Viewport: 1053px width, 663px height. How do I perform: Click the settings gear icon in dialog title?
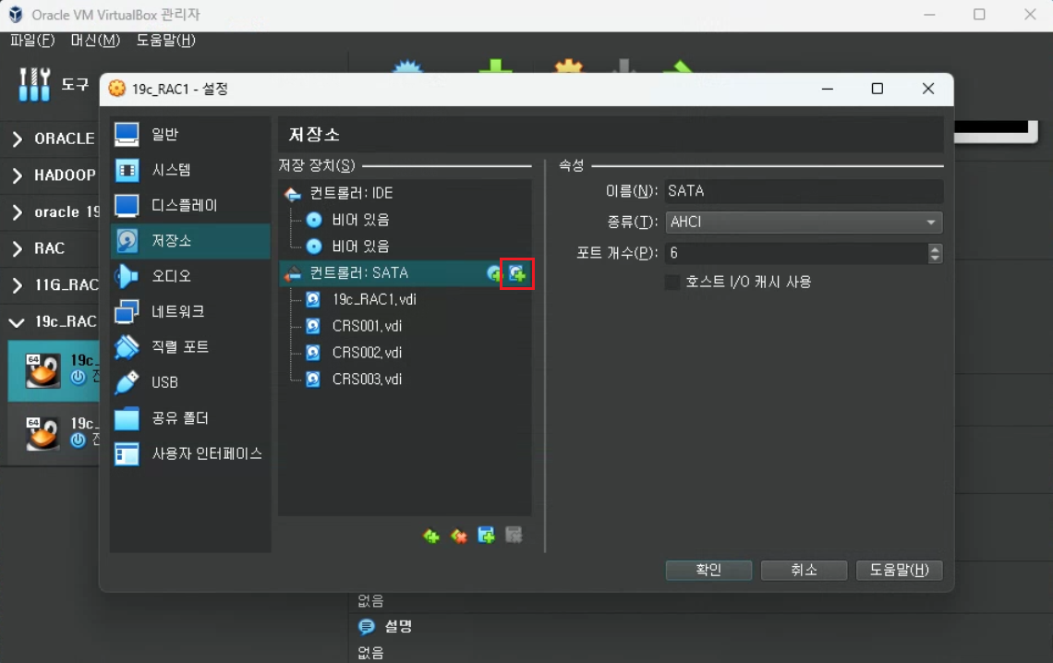tap(117, 89)
